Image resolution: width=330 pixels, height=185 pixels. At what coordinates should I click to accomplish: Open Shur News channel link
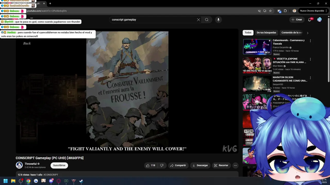[x=278, y=66]
